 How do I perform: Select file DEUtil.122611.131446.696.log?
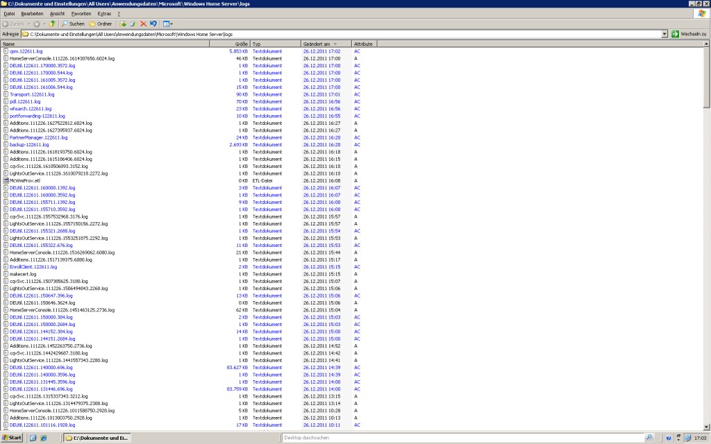pos(41,389)
